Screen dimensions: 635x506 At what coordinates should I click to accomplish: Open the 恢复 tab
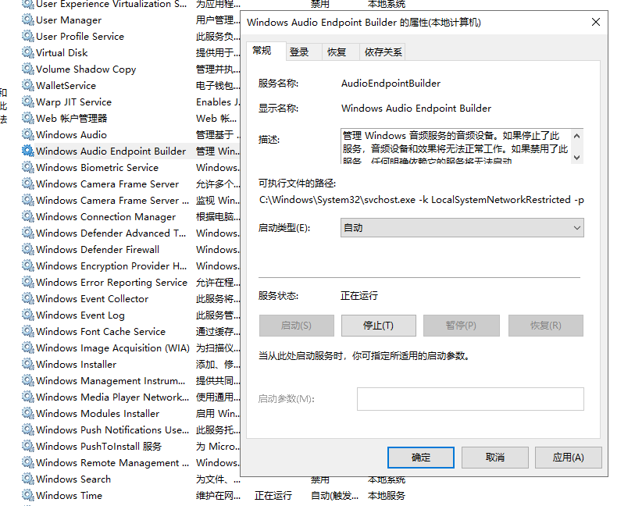point(337,52)
